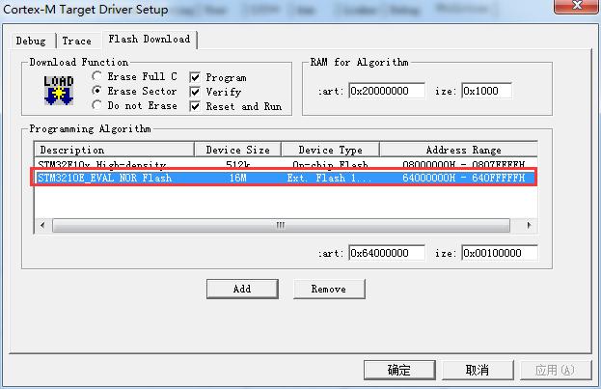
Task: Click the left scroll arrow of algorithm list
Action: pos(42,225)
